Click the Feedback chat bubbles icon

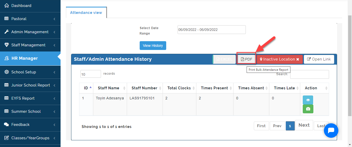click(x=7, y=124)
